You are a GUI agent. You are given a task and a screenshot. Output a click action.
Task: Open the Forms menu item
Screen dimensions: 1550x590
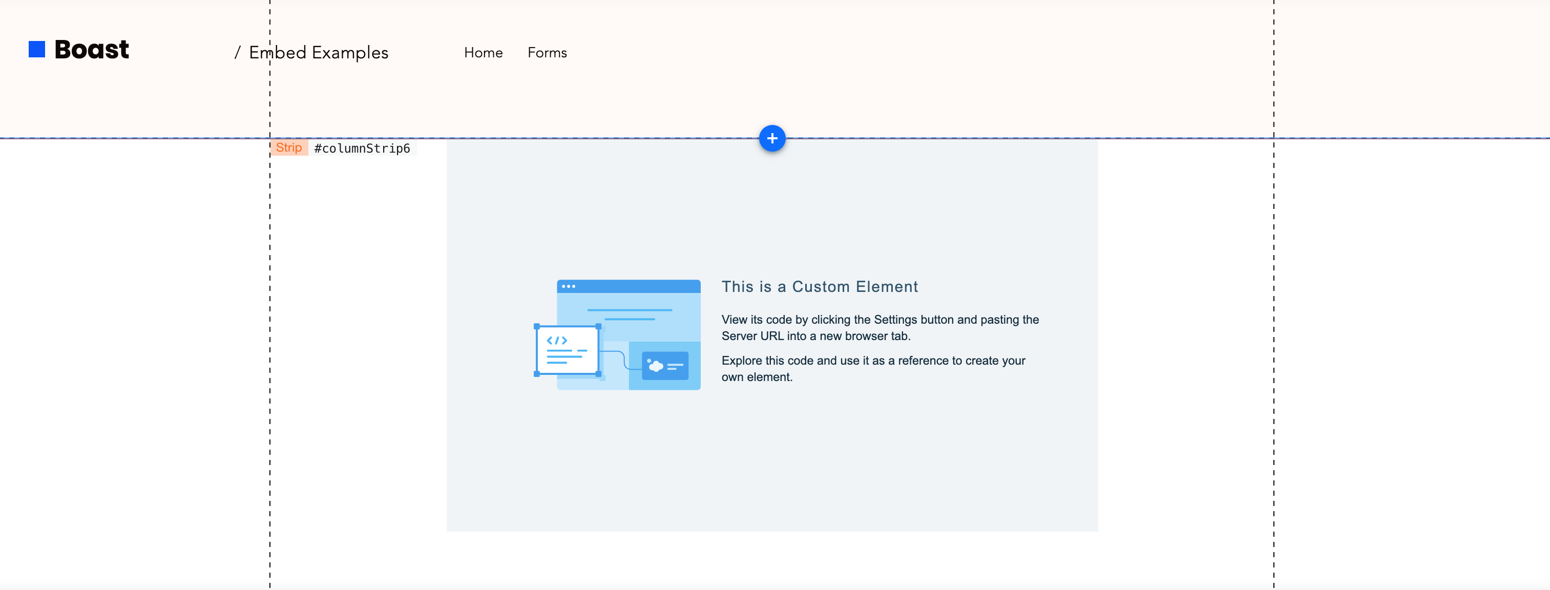547,53
